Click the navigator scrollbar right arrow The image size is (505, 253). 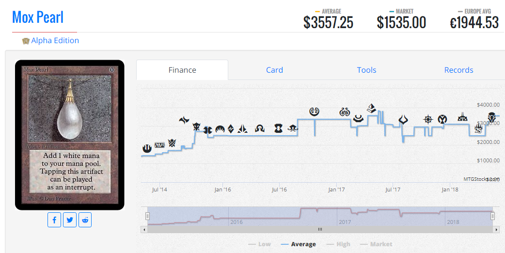496,230
